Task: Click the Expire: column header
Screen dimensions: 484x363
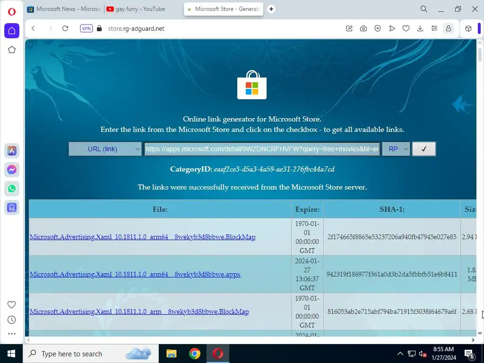Action: 307,209
